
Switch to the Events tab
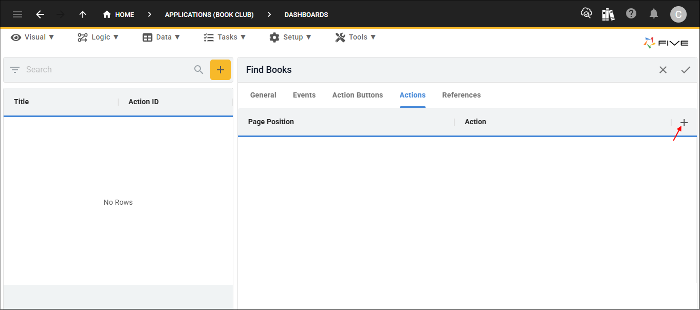point(304,95)
